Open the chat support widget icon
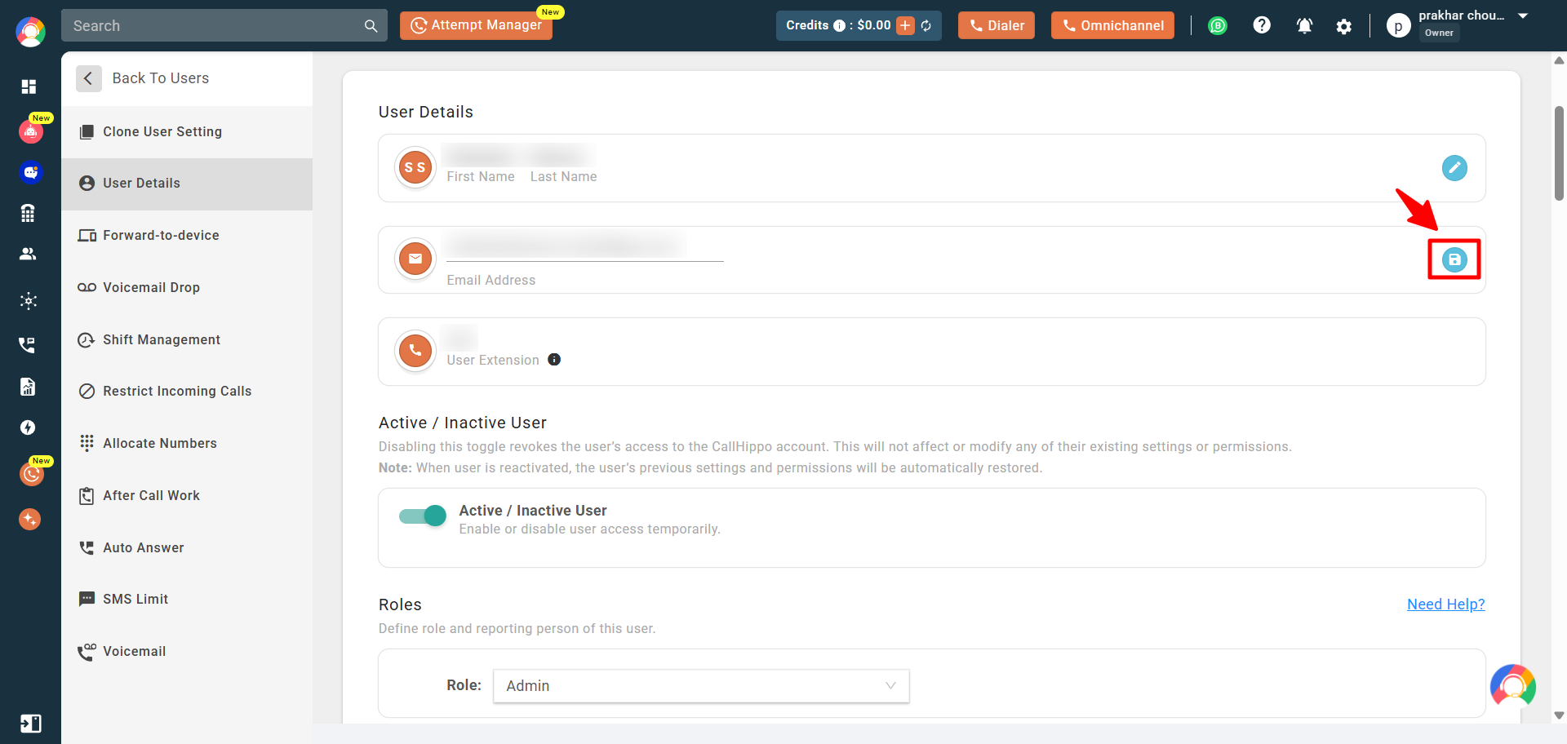 1513,687
